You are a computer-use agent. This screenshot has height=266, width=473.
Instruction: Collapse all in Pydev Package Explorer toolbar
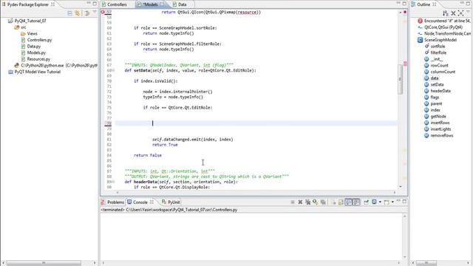(70, 13)
